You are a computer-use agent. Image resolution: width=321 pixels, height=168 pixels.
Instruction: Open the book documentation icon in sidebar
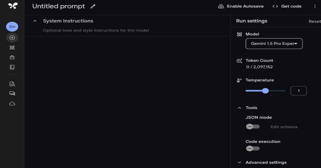(x=12, y=67)
